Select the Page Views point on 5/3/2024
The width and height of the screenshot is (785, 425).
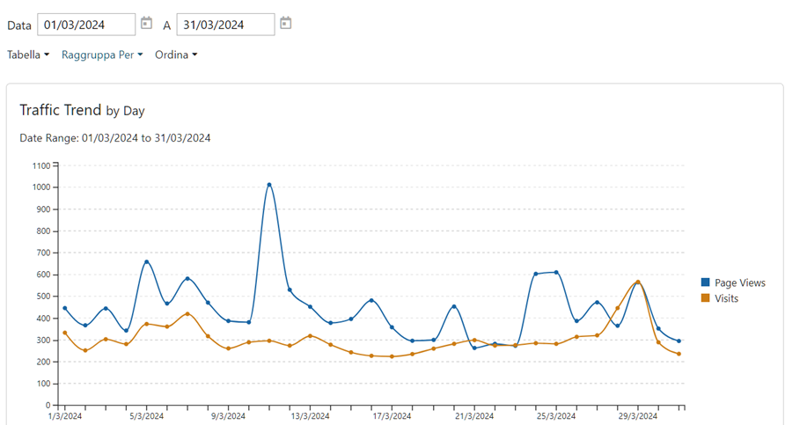[146, 261]
